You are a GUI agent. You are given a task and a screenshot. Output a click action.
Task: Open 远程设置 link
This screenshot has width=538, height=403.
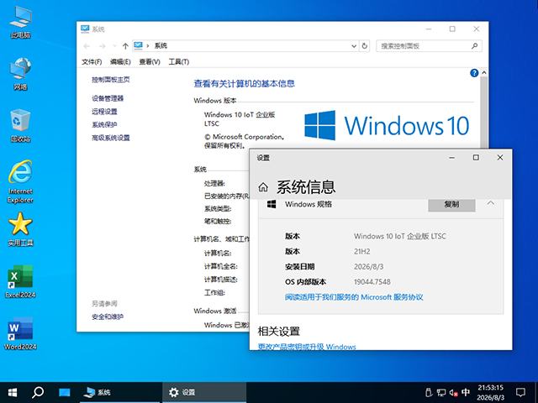(104, 112)
